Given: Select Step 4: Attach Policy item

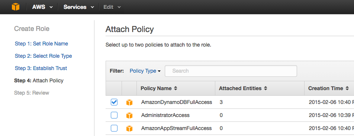Looking at the screenshot, I should pos(39,80).
